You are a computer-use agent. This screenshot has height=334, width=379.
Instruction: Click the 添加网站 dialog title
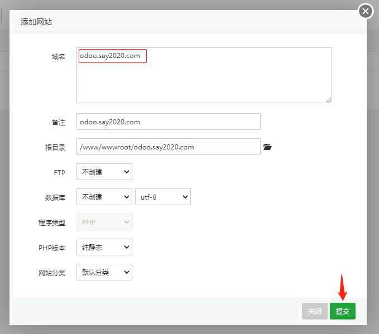(36, 22)
